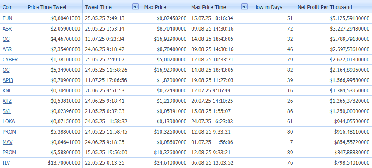Select the $4,46700000 price cell
The height and width of the screenshot is (168, 372).
coord(54,39)
